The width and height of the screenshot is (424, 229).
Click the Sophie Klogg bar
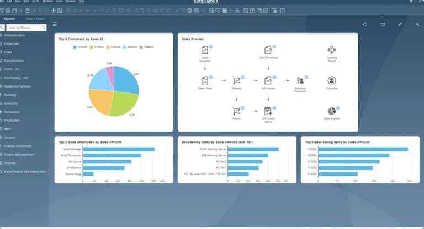(88, 174)
